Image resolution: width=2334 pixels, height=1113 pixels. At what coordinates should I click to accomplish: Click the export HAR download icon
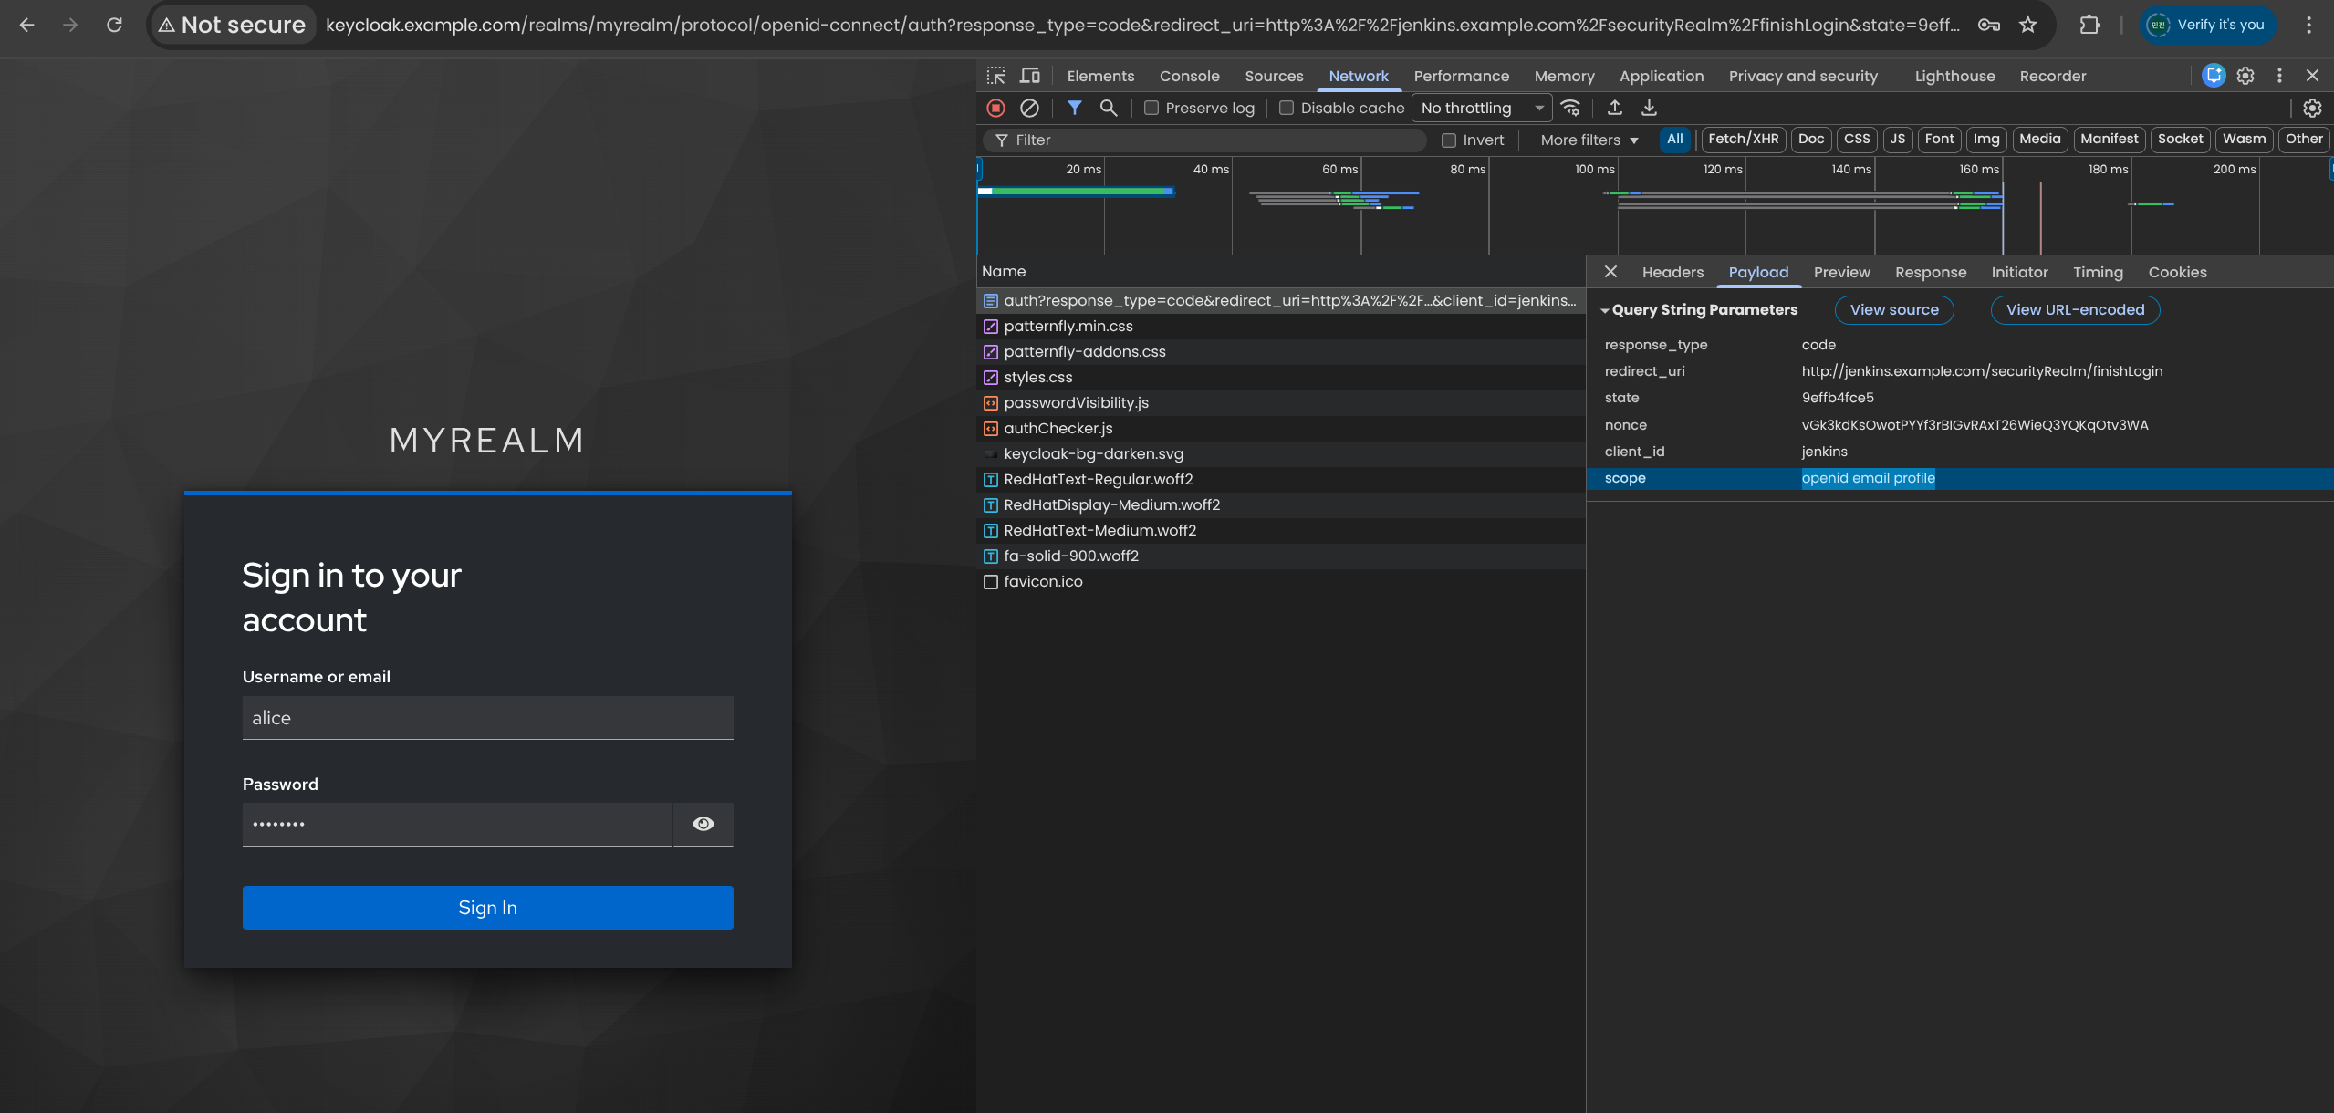pos(1649,108)
